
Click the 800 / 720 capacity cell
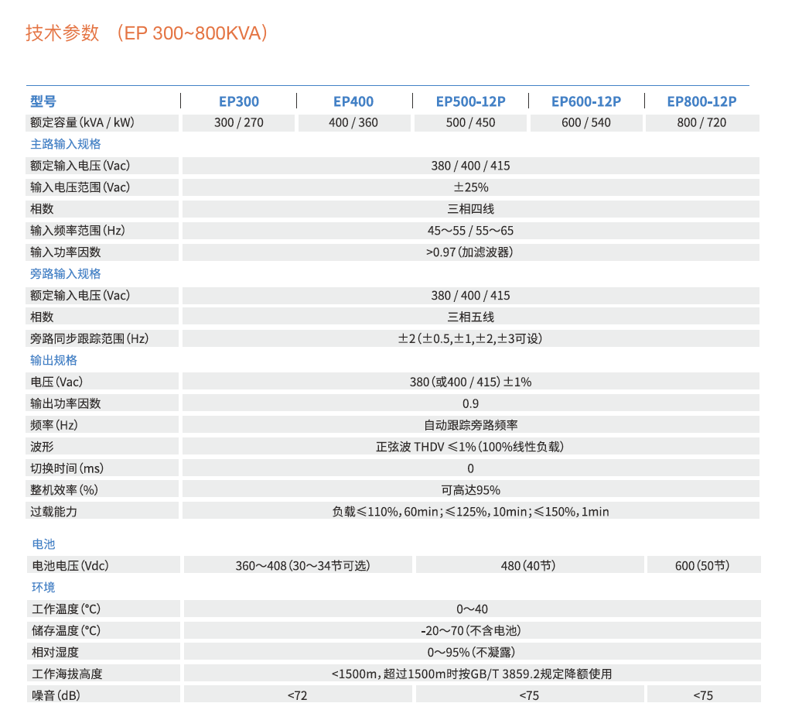click(702, 123)
